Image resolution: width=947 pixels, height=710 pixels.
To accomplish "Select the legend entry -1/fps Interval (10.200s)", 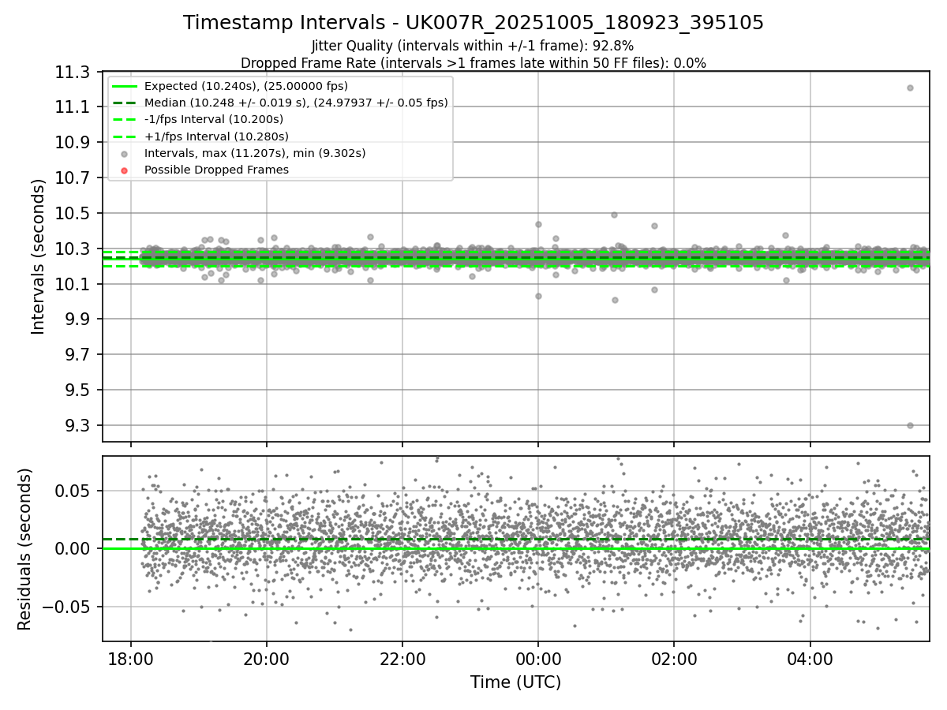I will tap(214, 119).
